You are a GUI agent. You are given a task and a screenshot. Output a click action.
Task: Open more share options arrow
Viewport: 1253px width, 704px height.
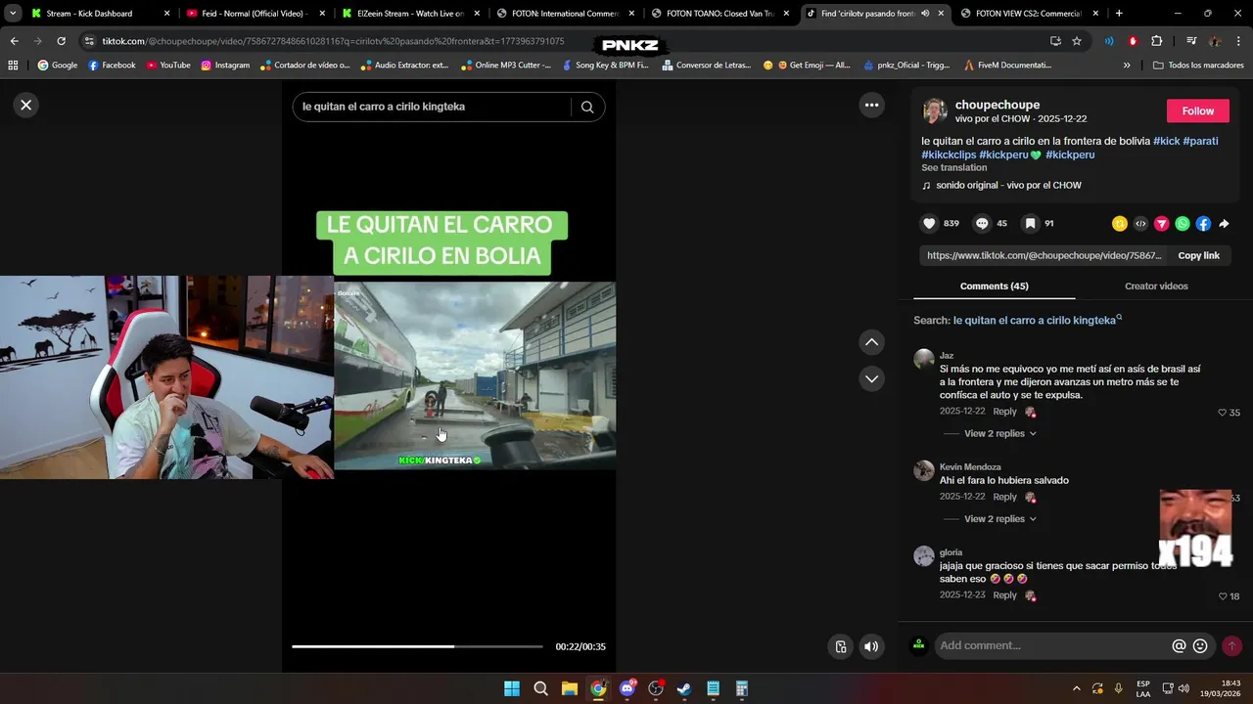coord(1224,224)
